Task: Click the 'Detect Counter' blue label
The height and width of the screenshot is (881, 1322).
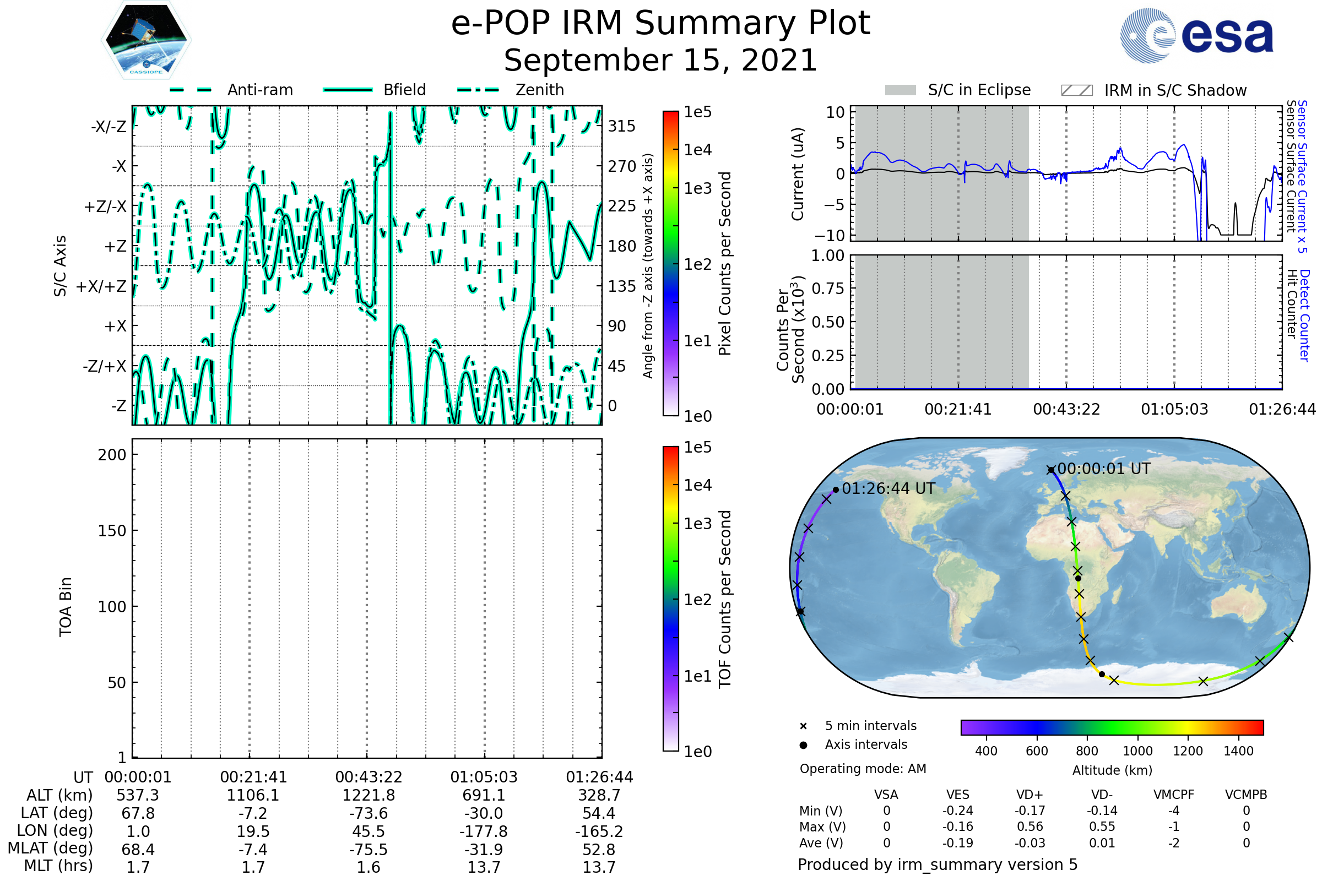Action: 1304,315
